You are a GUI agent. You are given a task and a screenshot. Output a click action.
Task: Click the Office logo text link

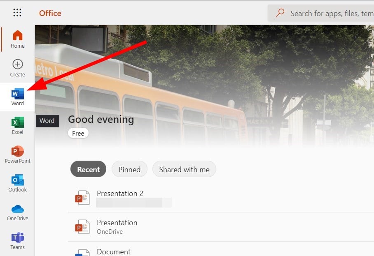click(50, 13)
